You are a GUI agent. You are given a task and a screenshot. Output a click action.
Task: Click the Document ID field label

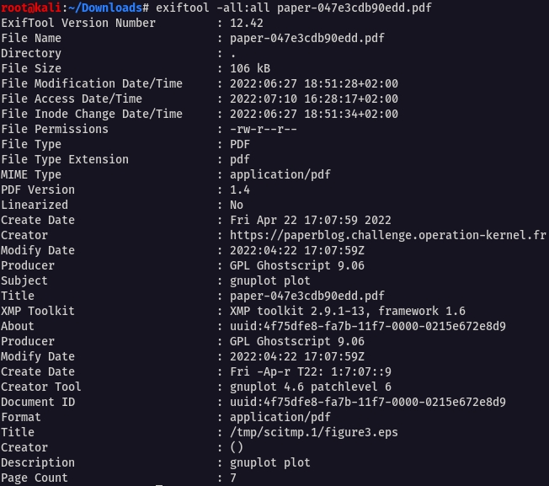[38, 402]
